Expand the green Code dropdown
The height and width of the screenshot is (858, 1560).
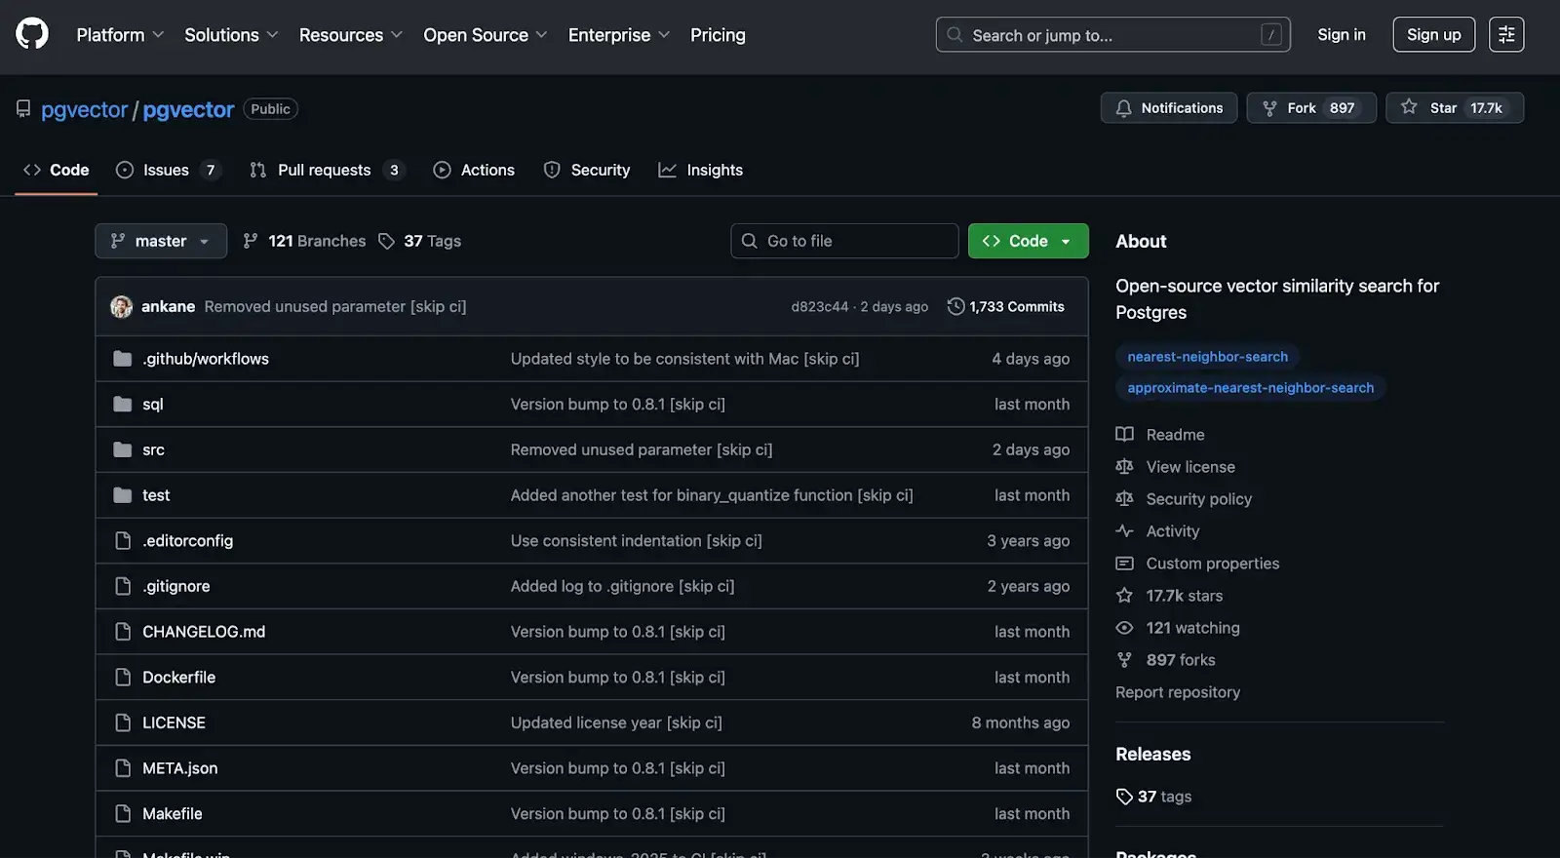click(x=1028, y=241)
